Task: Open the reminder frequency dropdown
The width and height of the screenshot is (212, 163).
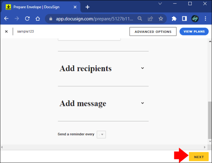Action: coord(101,134)
